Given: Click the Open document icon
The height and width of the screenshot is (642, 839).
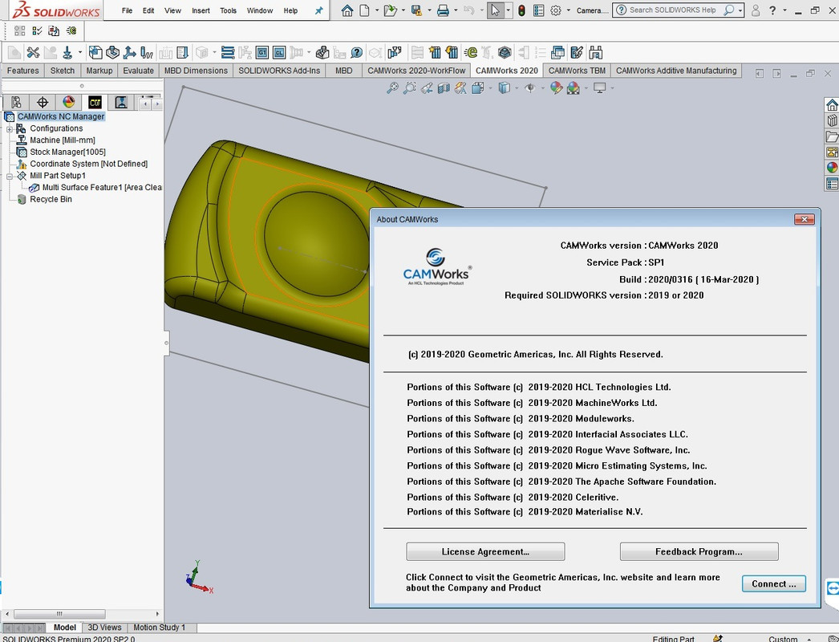Looking at the screenshot, I should (390, 10).
